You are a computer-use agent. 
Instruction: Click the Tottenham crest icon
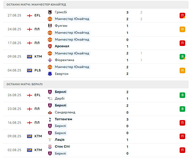[x=50, y=119]
